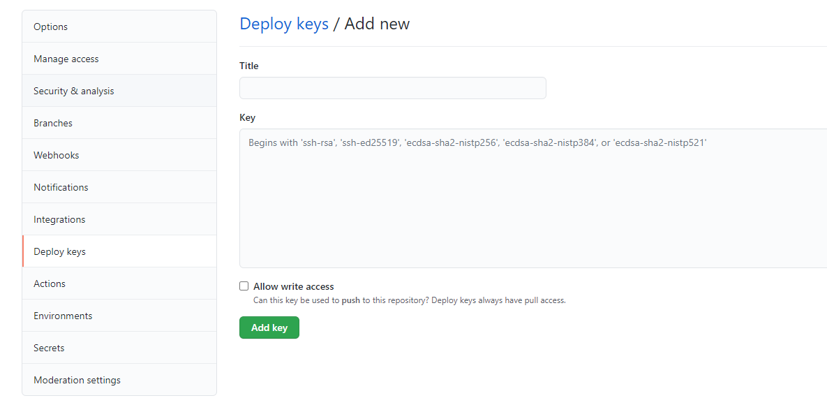This screenshot has width=827, height=412.
Task: Open Webhooks settings
Action: click(x=57, y=155)
